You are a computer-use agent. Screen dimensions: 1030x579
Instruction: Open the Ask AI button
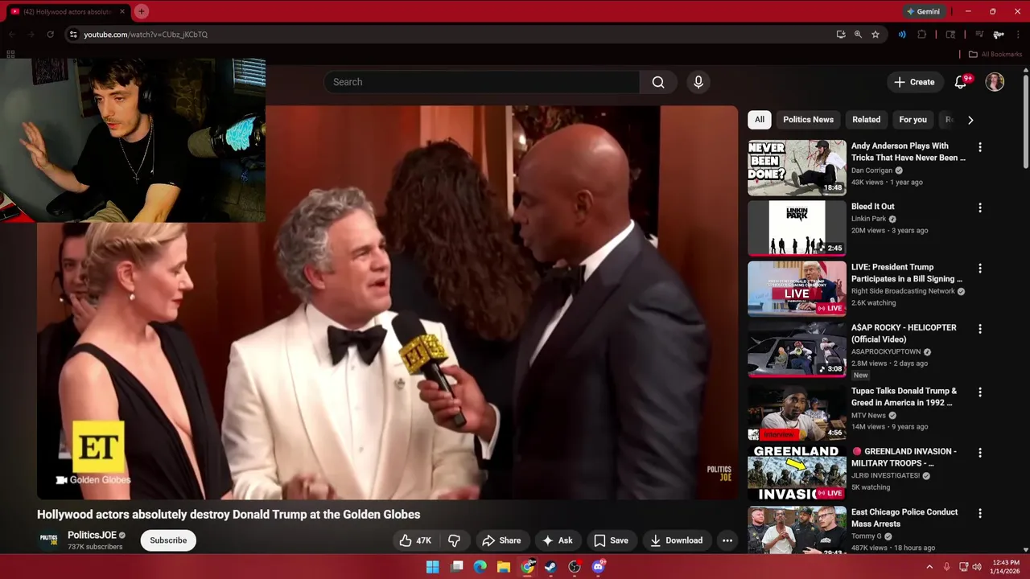pyautogui.click(x=557, y=540)
